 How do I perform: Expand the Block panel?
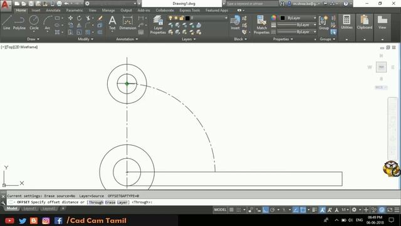click(x=241, y=39)
